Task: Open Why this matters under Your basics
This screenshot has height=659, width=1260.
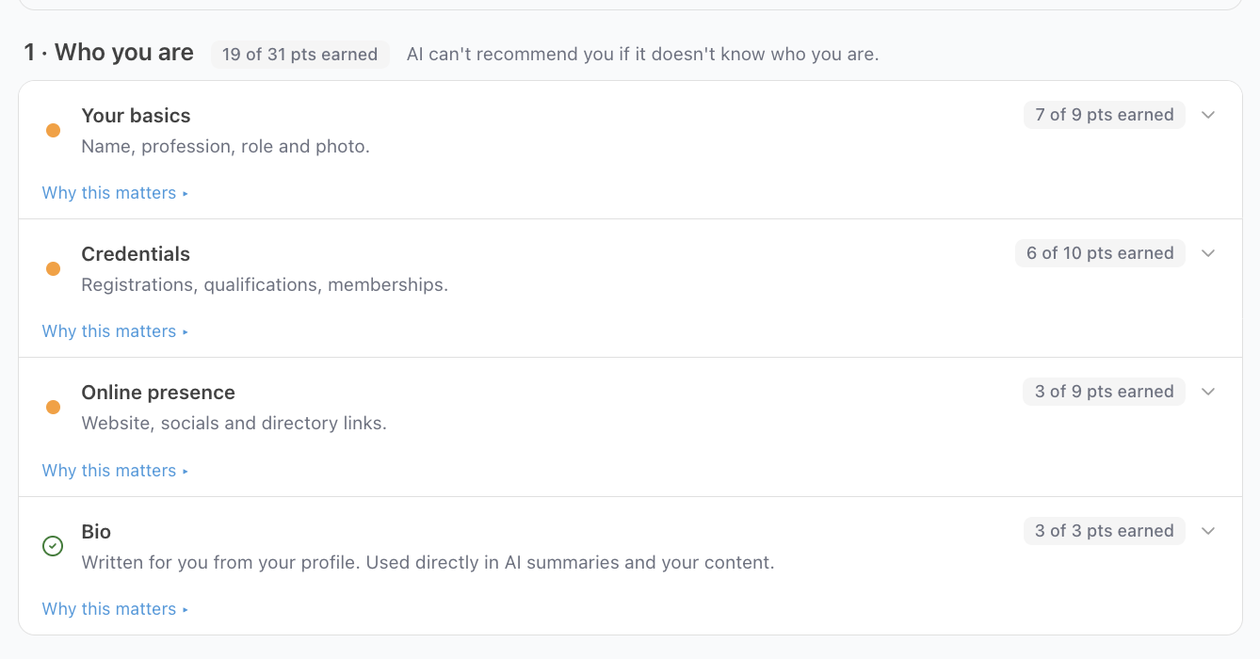Action: pos(115,193)
